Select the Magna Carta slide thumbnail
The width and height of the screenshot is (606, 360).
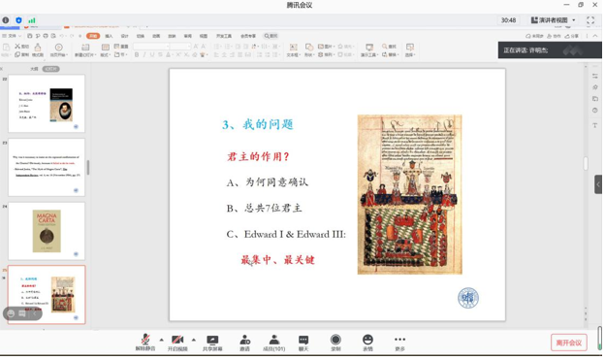[47, 231]
